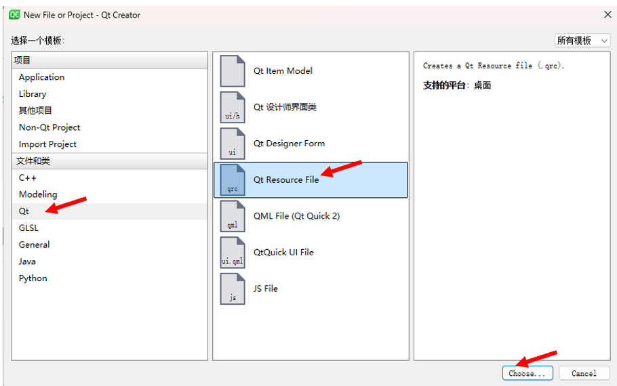617x386 pixels.
Task: Select the Library project category
Action: 109,94
